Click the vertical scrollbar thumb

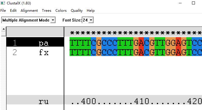point(4,34)
